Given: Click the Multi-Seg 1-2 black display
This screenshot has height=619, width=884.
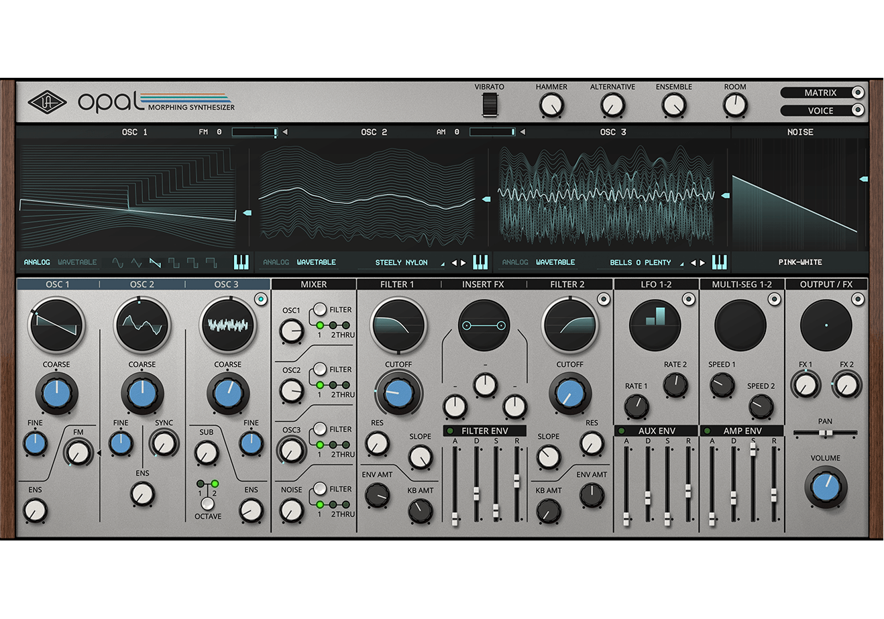Looking at the screenshot, I should tap(740, 325).
